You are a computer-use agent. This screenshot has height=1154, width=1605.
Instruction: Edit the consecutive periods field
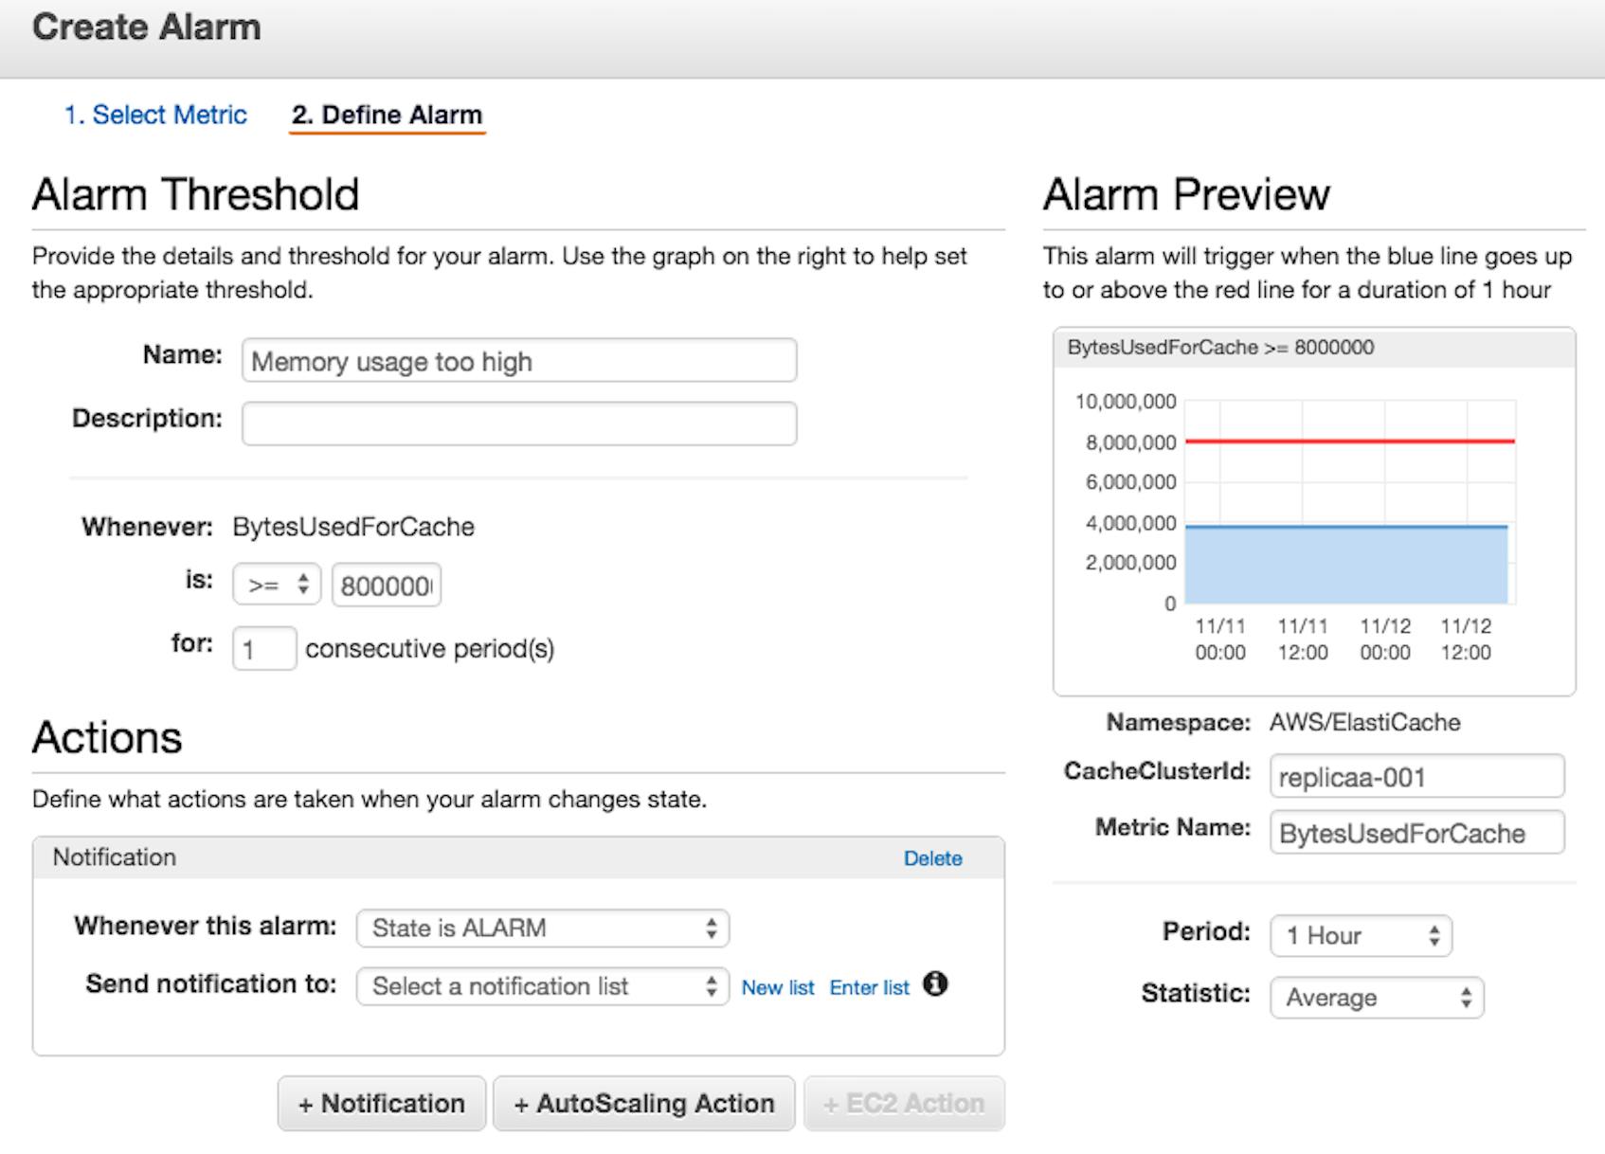263,647
